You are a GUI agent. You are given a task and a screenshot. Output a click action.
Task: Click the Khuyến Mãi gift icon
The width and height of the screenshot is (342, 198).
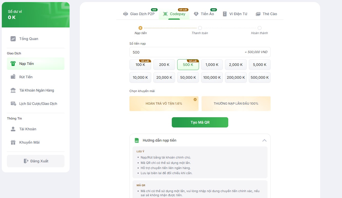coord(13,142)
